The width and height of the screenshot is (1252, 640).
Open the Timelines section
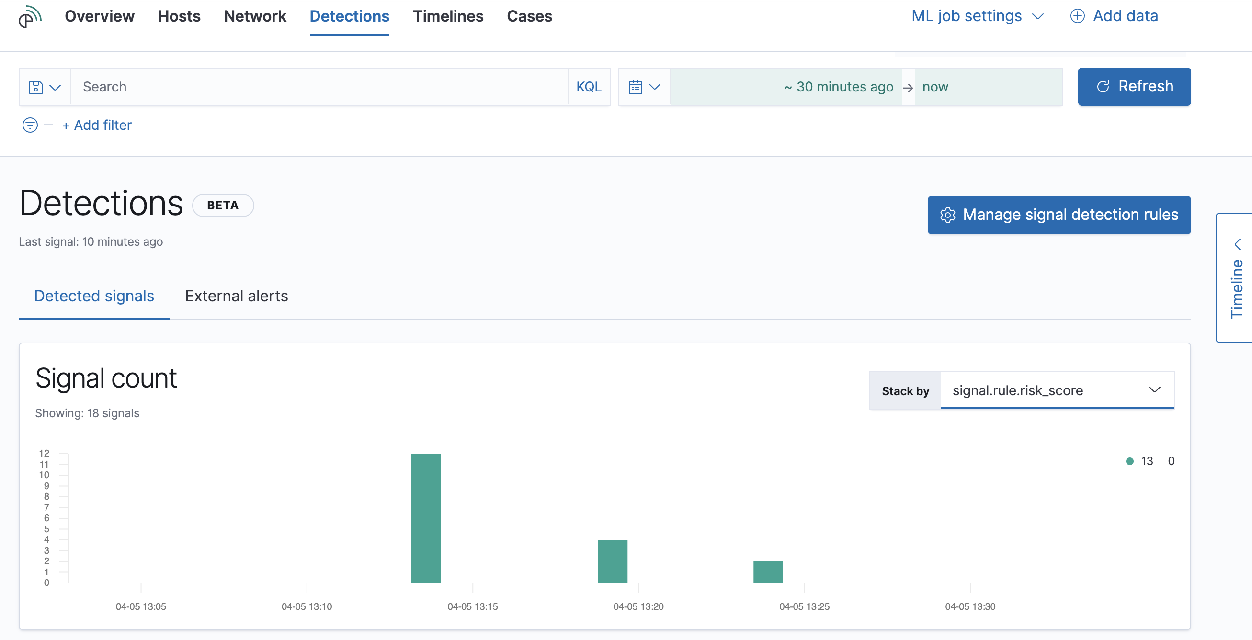tap(448, 16)
